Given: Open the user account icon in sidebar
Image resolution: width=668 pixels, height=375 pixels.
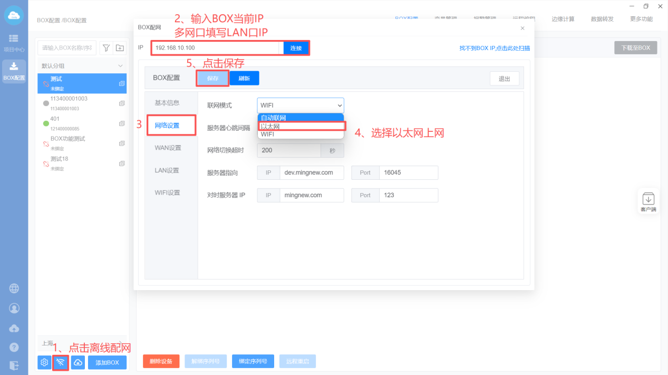Looking at the screenshot, I should (14, 308).
